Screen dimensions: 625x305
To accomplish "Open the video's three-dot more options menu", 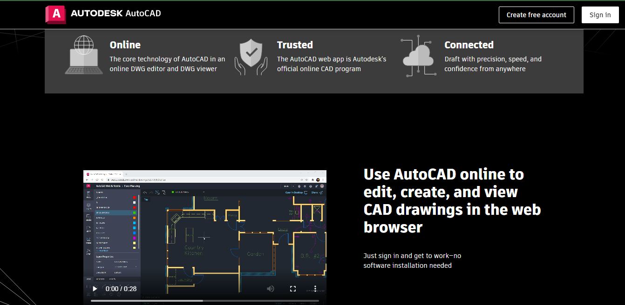I will (315, 289).
